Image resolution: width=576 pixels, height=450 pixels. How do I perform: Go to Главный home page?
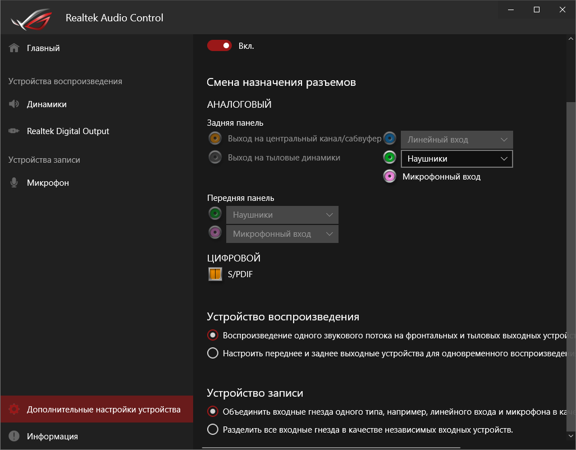coord(43,48)
